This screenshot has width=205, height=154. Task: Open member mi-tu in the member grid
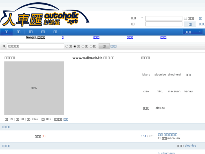[x=160, y=91]
